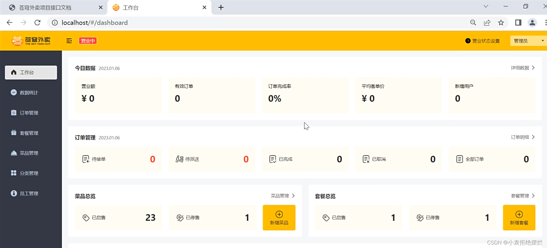This screenshot has height=248, width=547.
Task: Click the info icon beside 员工管理
Action: [x=14, y=193]
